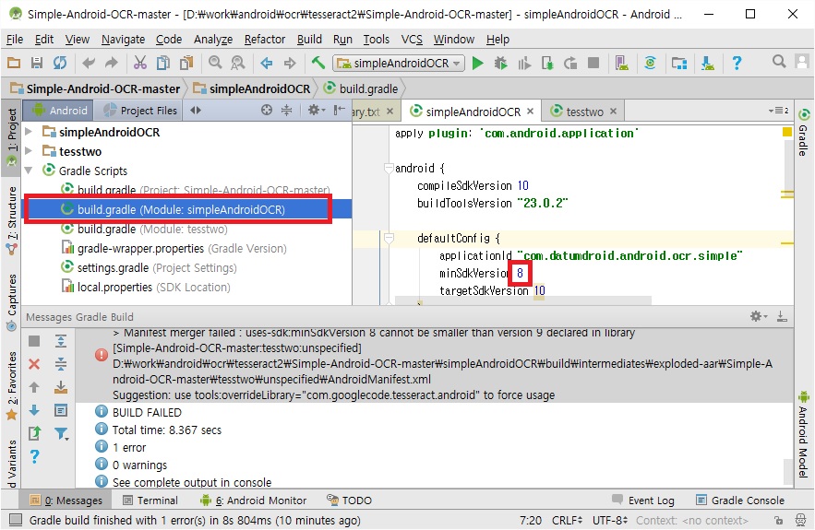Select build.gradle (Module: tesstwo) file
Viewport: 815px width, 530px height.
[145, 229]
